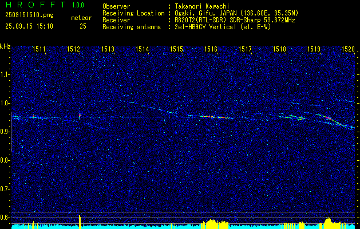360x229 pixels.
Task: Click the 1.1 kHz frequency label
Action: pyautogui.click(x=5, y=74)
